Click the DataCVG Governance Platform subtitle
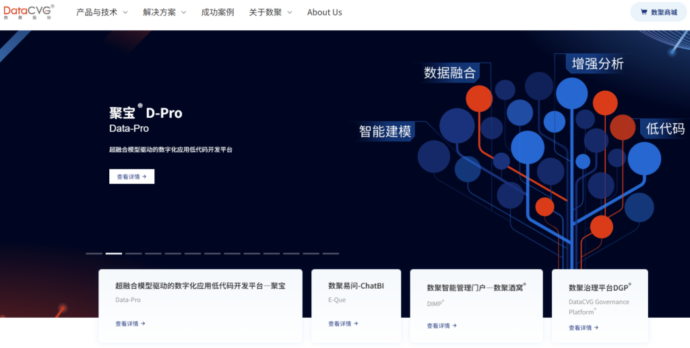 598,307
